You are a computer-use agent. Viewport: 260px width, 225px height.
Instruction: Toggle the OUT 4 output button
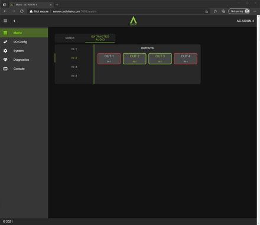tap(186, 58)
